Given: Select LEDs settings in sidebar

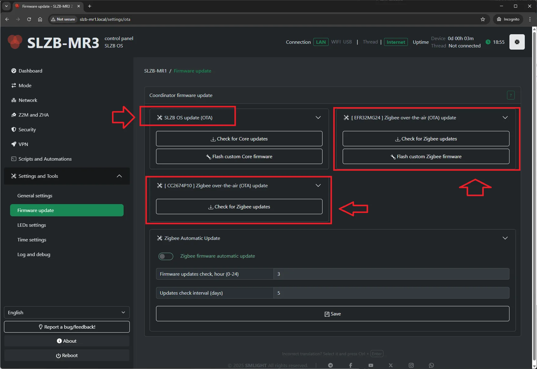Looking at the screenshot, I should [x=32, y=225].
